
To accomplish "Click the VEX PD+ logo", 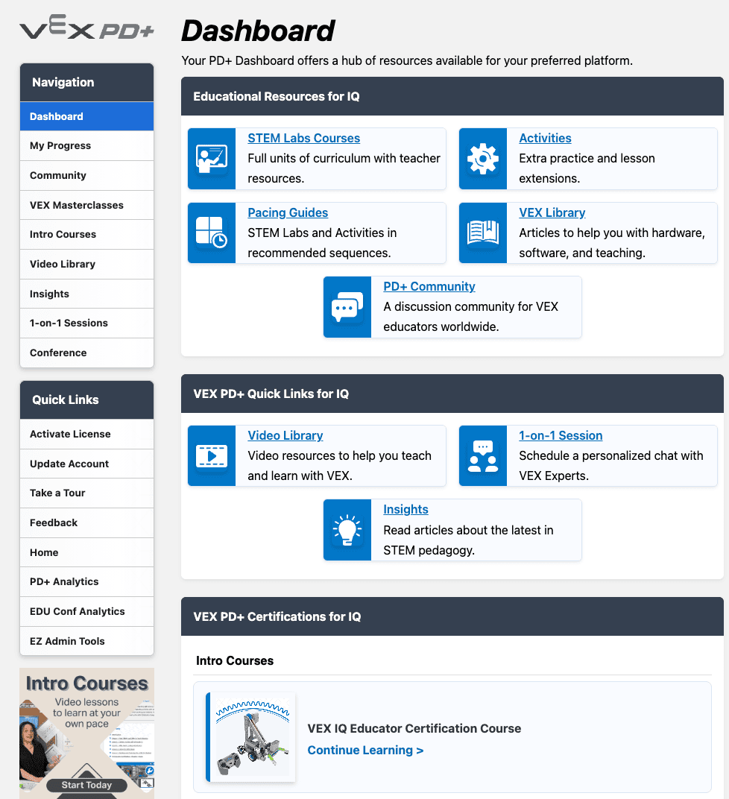I will 86,27.
